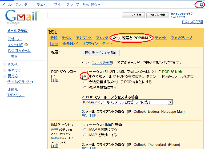Select すべてのメールで POP を有効にする radio button
Image resolution: width=205 pixels, height=149 pixels.
click(85, 76)
